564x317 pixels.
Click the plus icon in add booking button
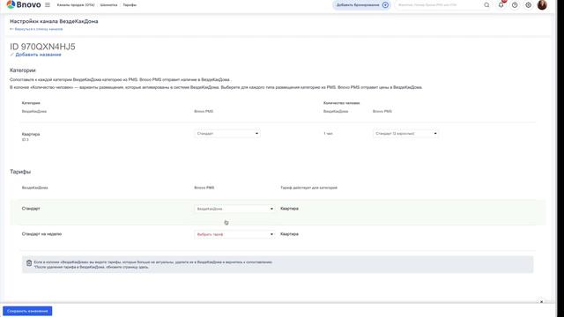click(x=385, y=5)
